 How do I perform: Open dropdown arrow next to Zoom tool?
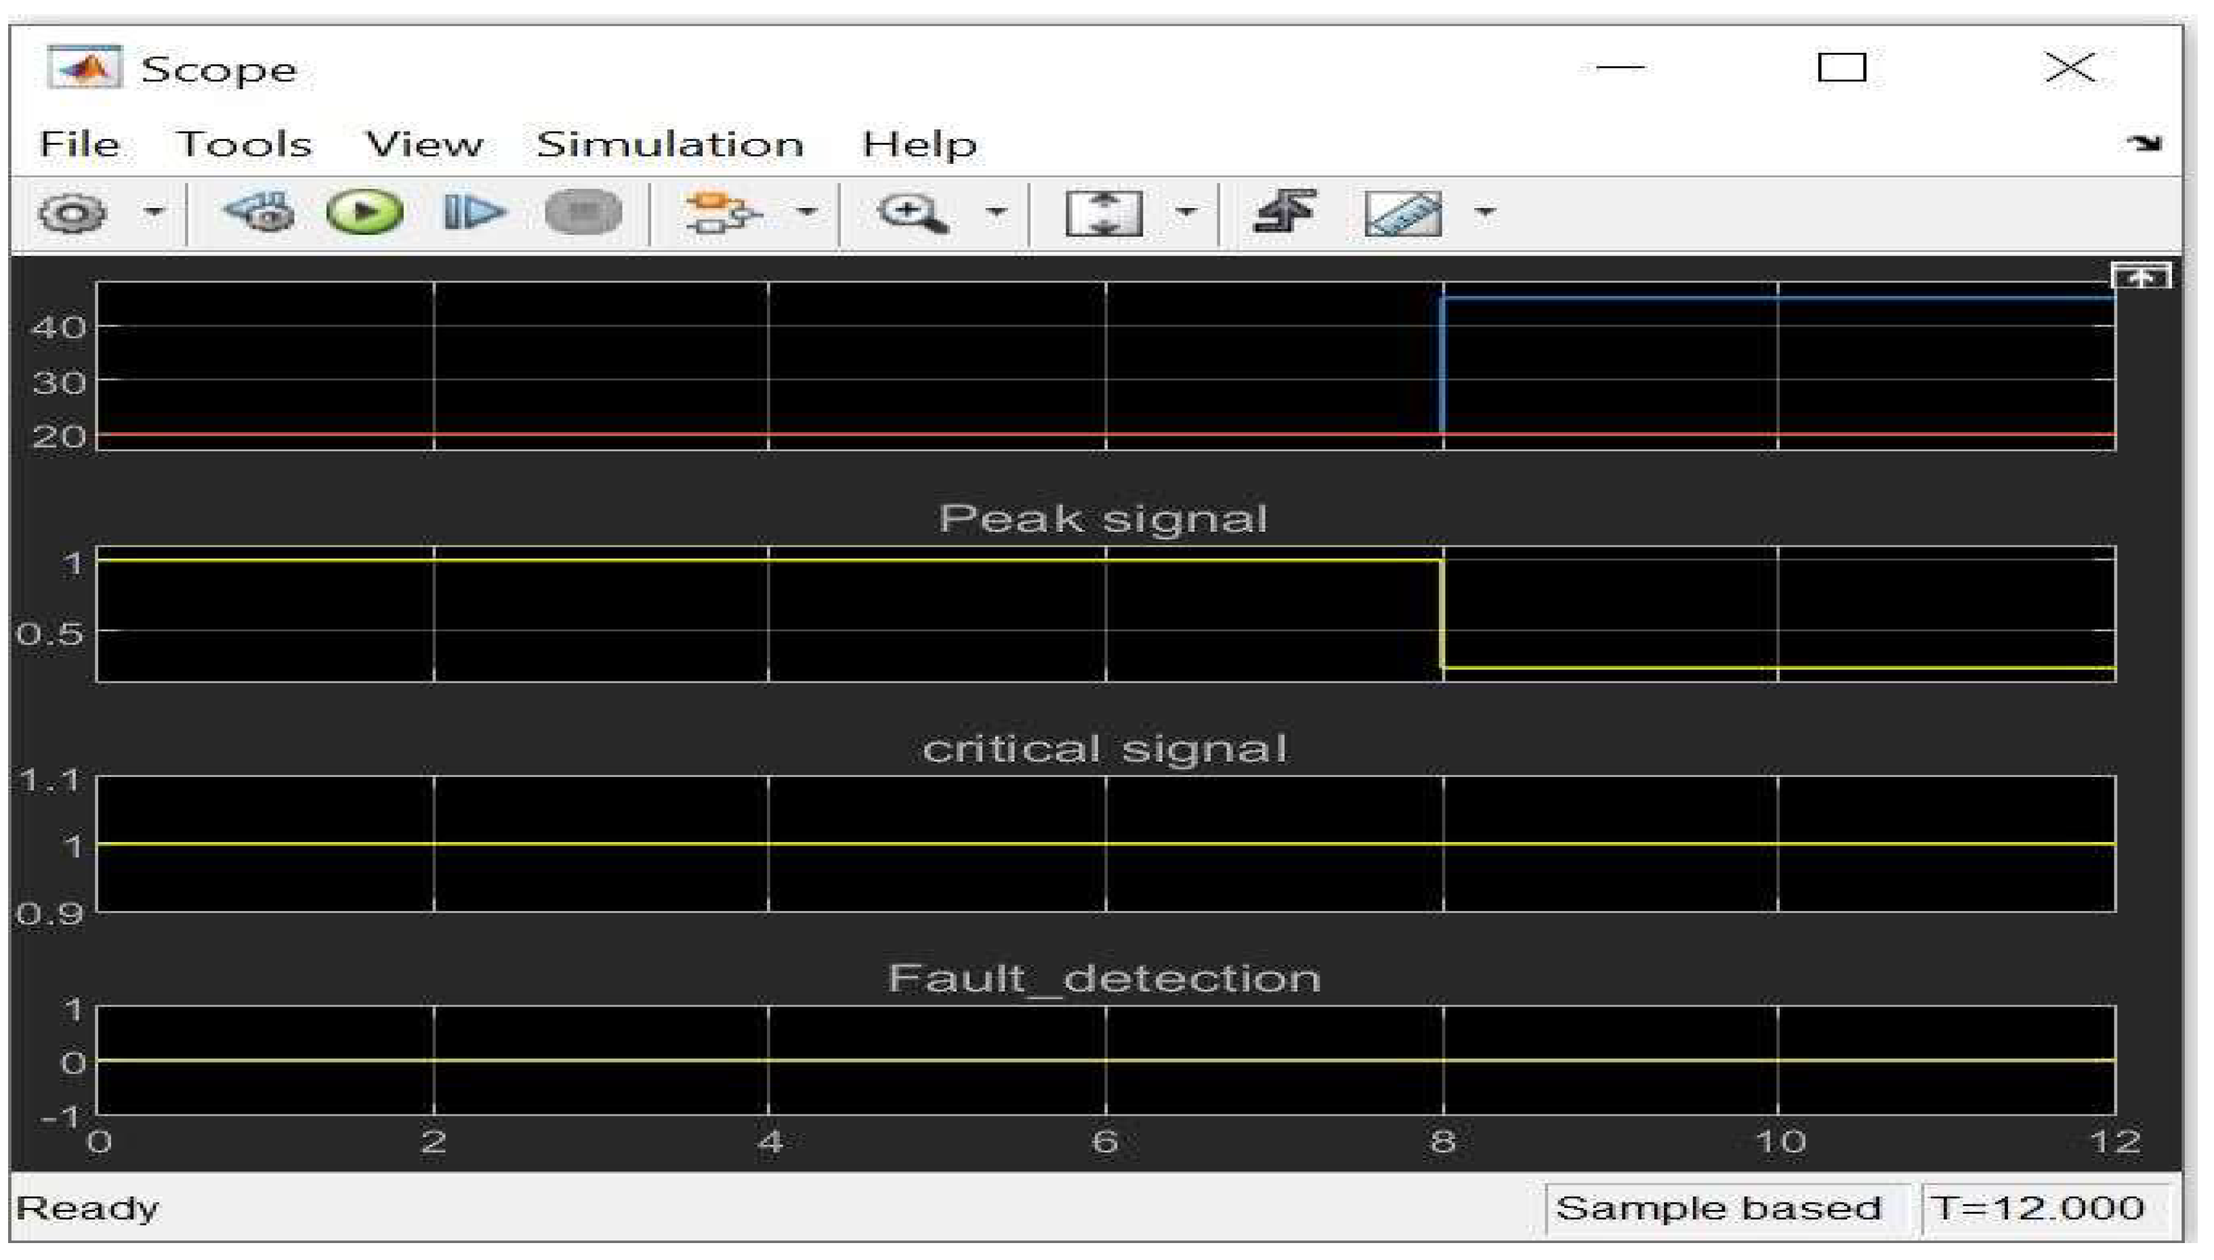coord(996,212)
